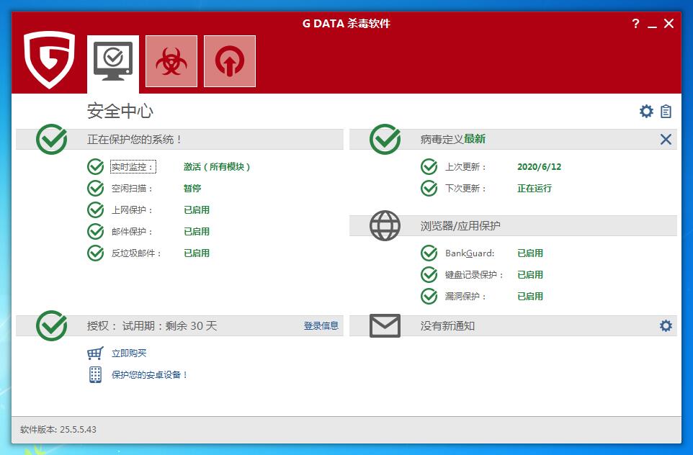Click 暂停 status for idle scan
Screen dimensions: 693x455
[x=192, y=189]
